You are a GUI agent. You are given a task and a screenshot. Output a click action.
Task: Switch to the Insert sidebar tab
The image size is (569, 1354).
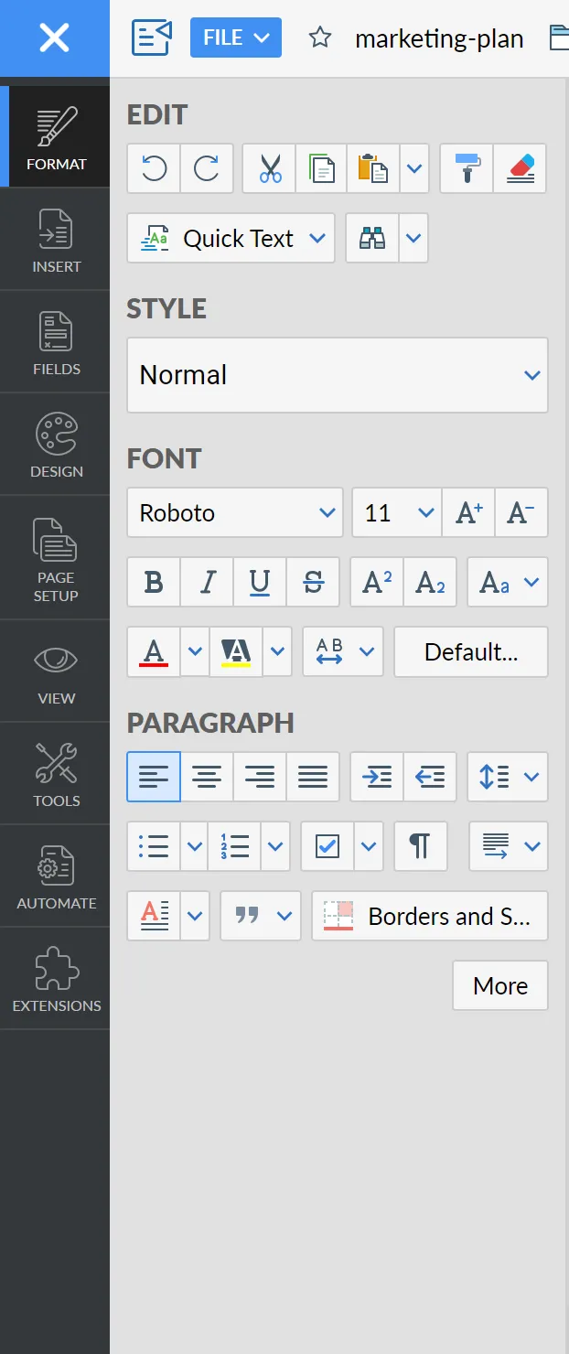pos(56,241)
